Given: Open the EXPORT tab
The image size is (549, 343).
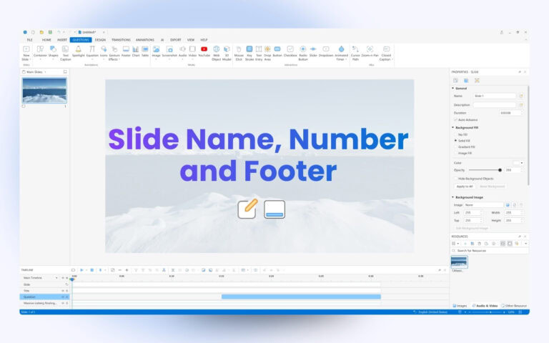Looking at the screenshot, I should [176, 40].
